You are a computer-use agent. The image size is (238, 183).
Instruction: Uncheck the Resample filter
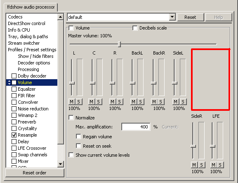14,135
